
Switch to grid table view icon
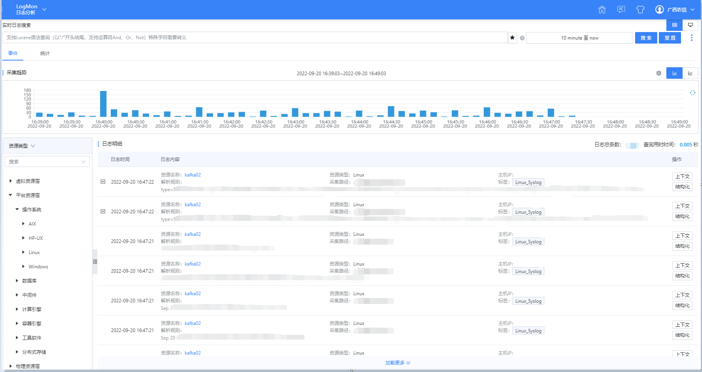pos(675,25)
